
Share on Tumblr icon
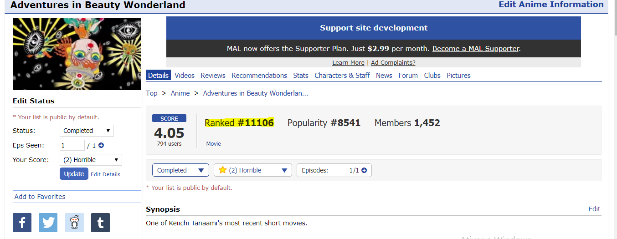point(100,223)
